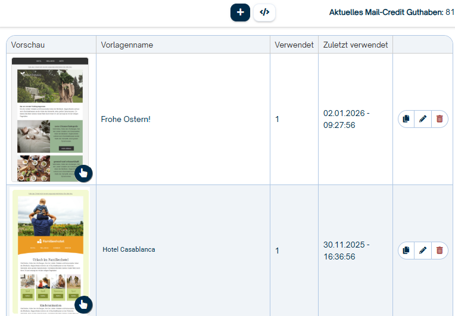Duplicate the Hotel Casablanca template

406,251
